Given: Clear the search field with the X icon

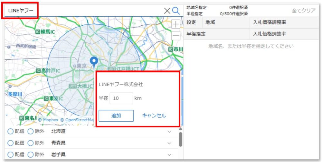Looking at the screenshot, I should click(167, 11).
